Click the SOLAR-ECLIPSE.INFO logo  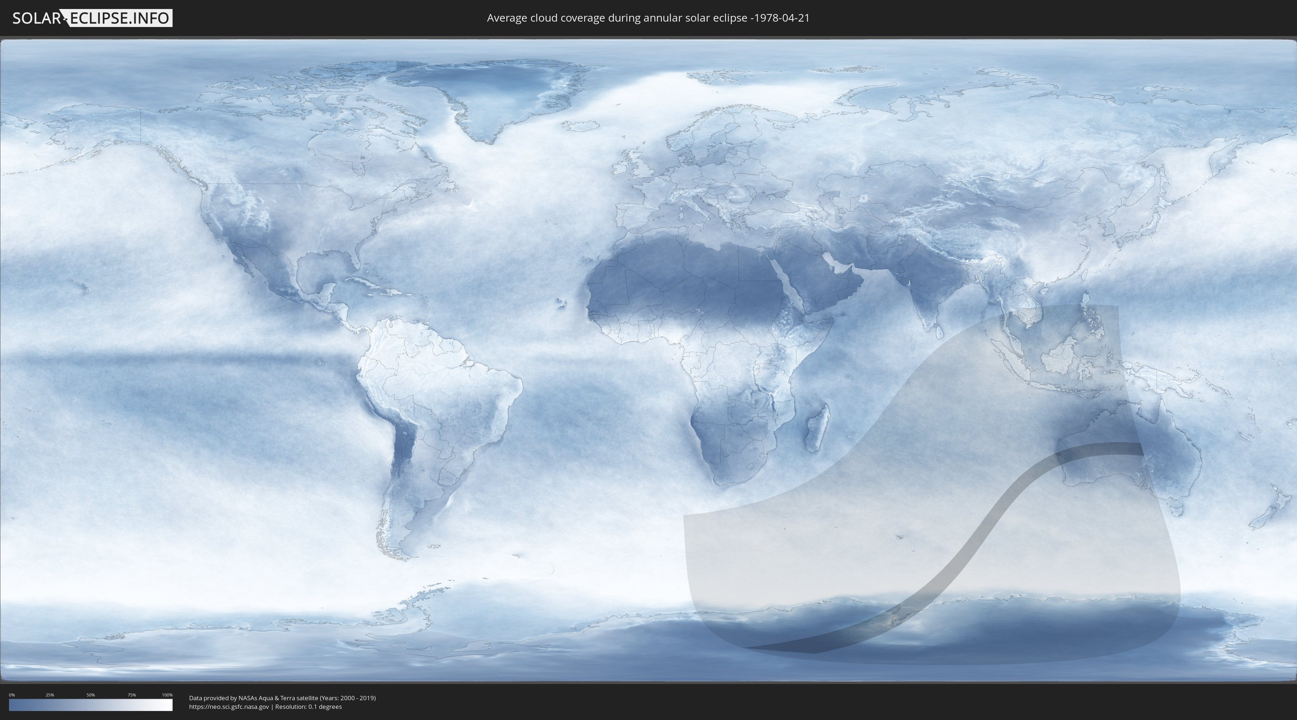click(92, 18)
